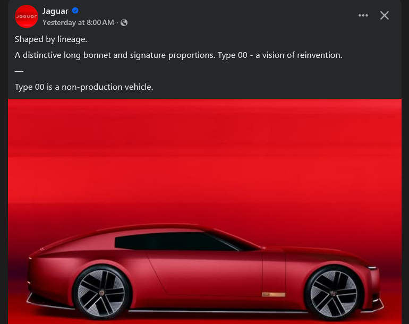Click the blue verified badge
The image size is (409, 324).
click(75, 11)
